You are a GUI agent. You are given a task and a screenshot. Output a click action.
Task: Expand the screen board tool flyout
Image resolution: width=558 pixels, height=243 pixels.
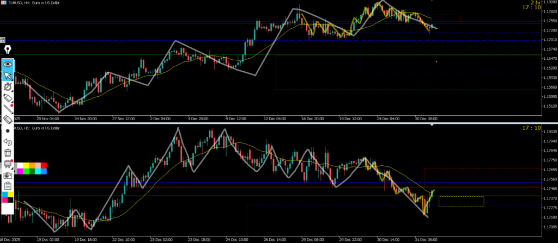[8, 164]
